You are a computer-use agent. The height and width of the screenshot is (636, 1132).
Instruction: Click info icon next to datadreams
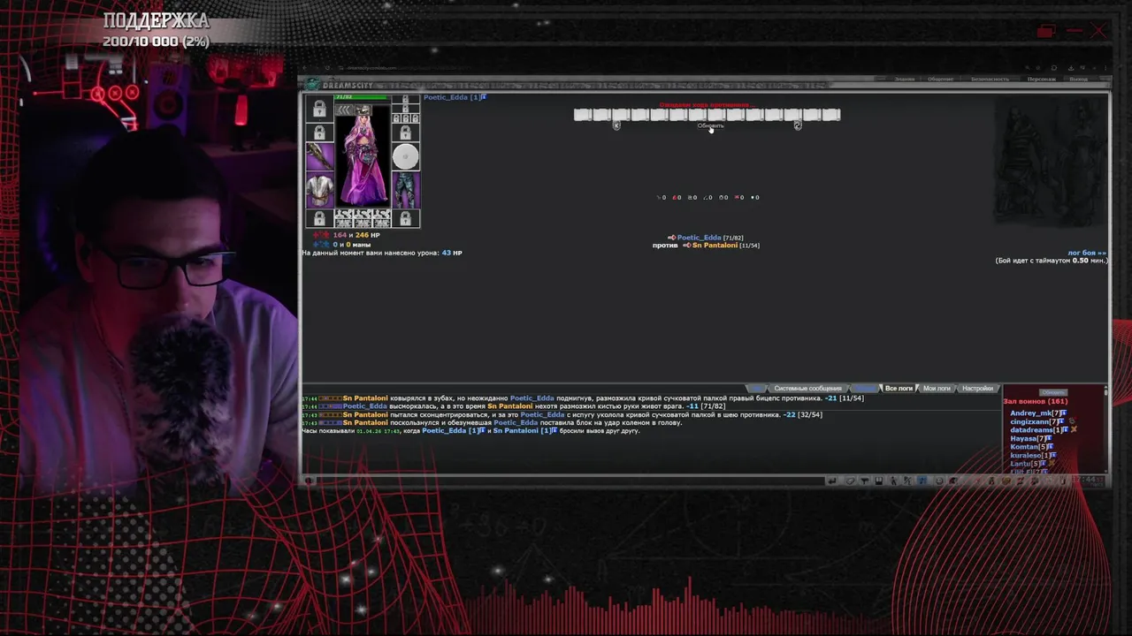1066,429
